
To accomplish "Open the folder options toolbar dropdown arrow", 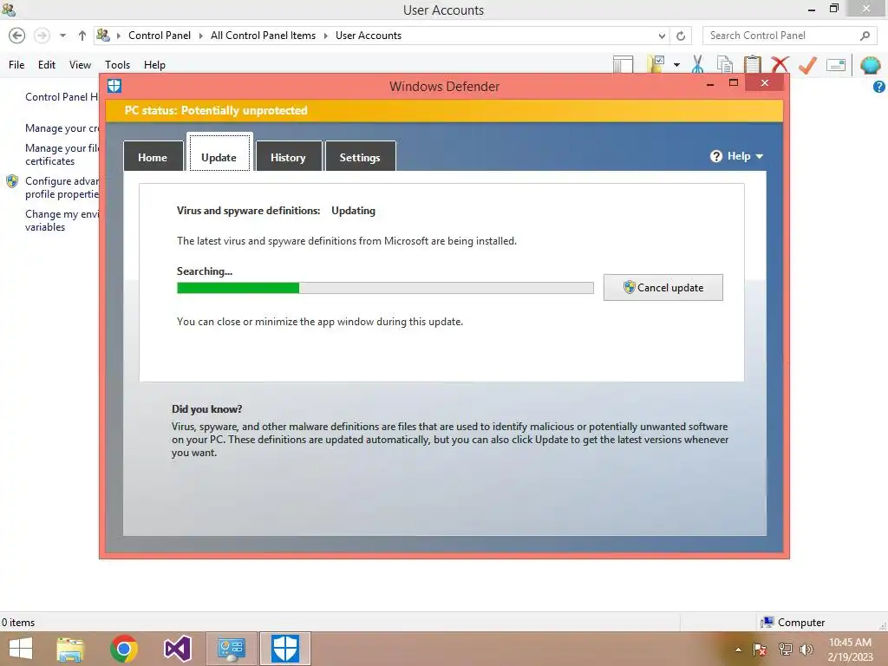I will [x=676, y=65].
